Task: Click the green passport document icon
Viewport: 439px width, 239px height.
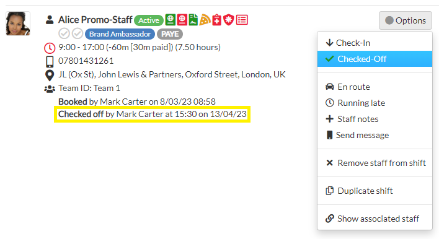Action: point(171,20)
